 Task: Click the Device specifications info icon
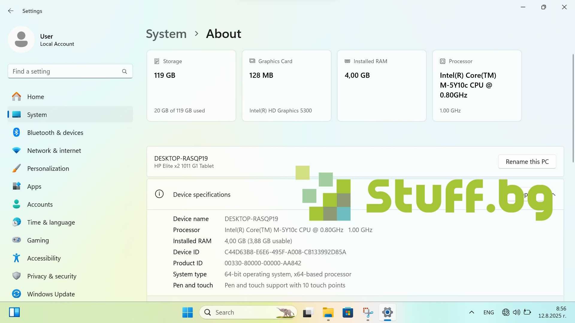pyautogui.click(x=159, y=194)
